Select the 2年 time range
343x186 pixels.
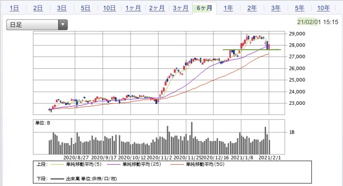(x=252, y=8)
